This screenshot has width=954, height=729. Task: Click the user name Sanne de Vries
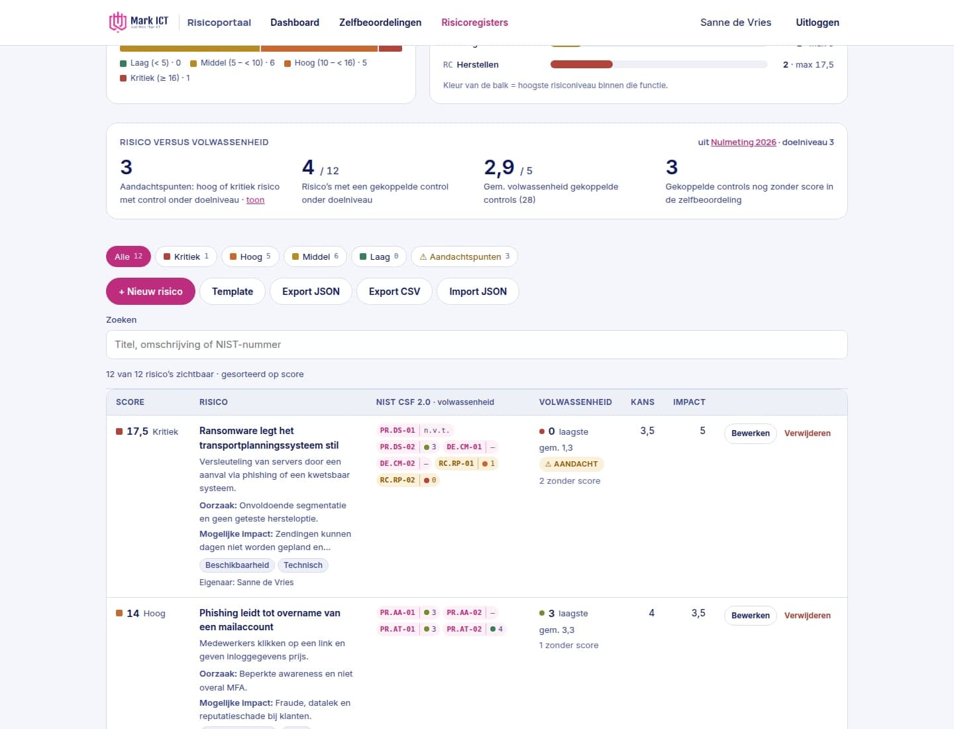pyautogui.click(x=735, y=23)
